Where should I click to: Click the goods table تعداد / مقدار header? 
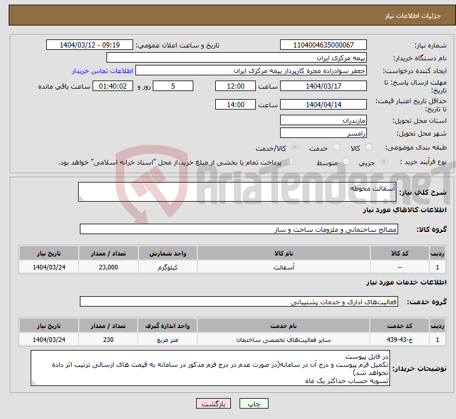coord(108,253)
